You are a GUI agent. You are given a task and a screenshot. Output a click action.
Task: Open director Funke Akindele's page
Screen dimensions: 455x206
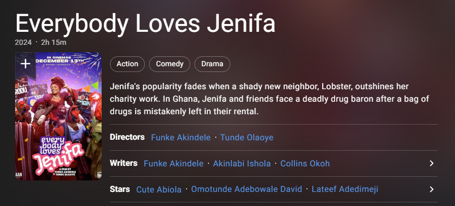pos(181,138)
